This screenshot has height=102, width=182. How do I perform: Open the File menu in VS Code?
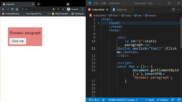coord(96,3)
